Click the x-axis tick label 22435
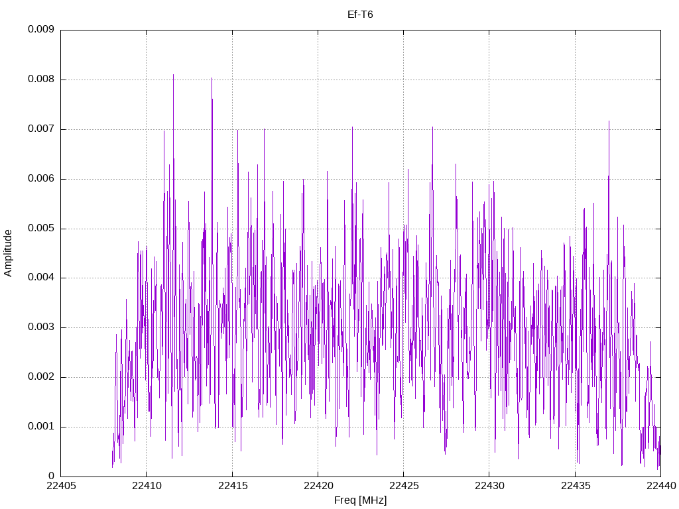Image resolution: width=679 pixels, height=509 pixels. [x=576, y=486]
